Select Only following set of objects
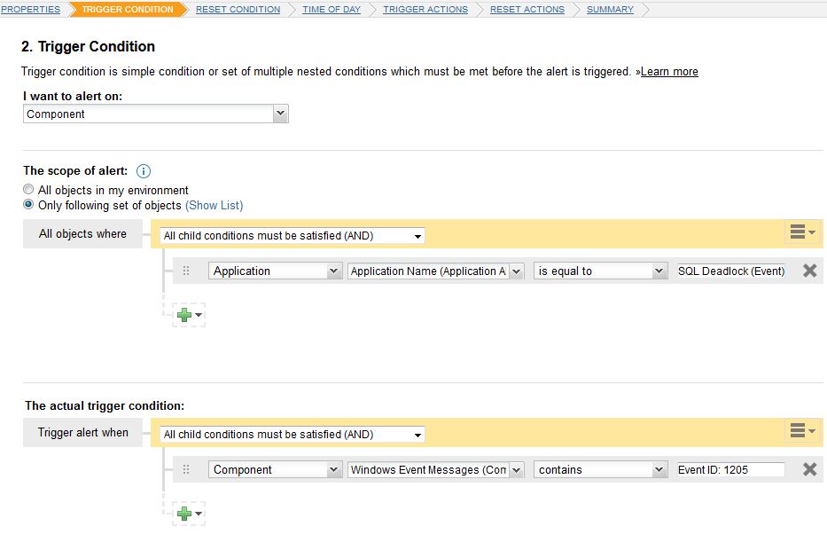Image resolution: width=827 pixels, height=542 pixels. 27,205
